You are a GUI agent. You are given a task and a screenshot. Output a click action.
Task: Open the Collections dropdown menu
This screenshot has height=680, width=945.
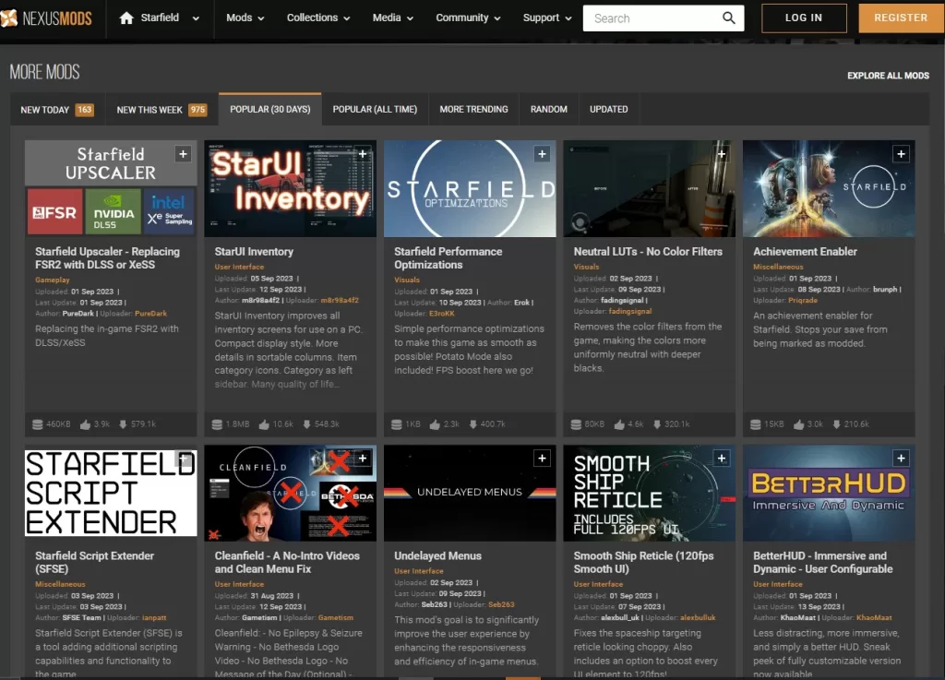point(318,18)
